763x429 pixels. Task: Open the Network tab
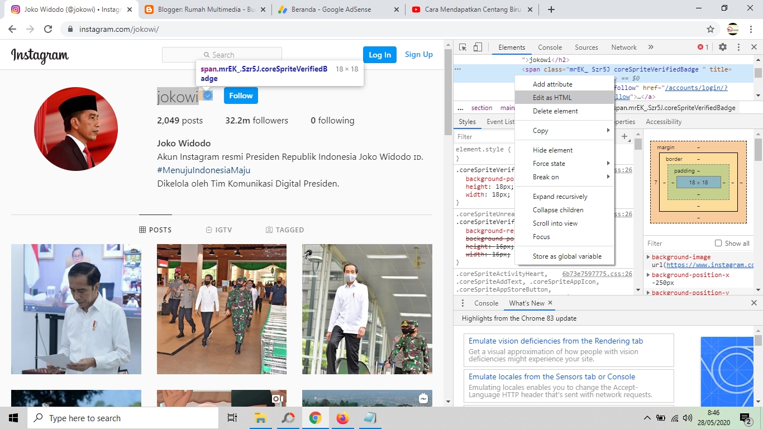click(x=624, y=47)
